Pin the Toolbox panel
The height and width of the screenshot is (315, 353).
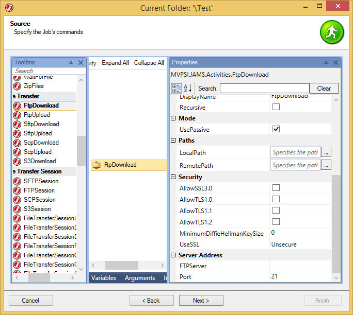71,63
